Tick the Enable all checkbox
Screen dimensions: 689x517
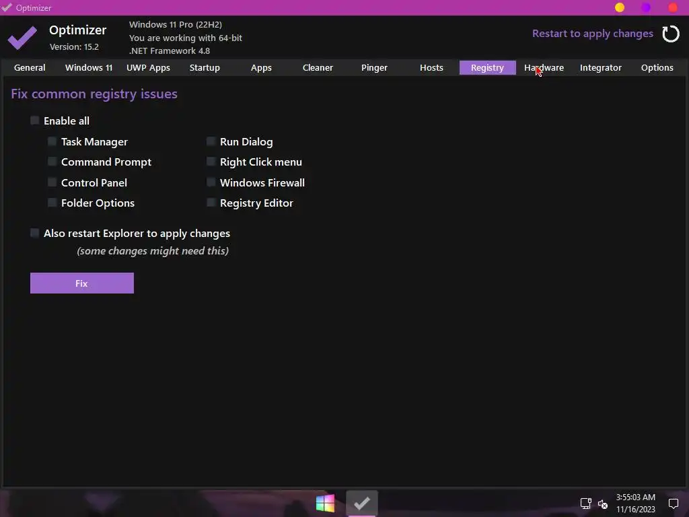coord(35,120)
